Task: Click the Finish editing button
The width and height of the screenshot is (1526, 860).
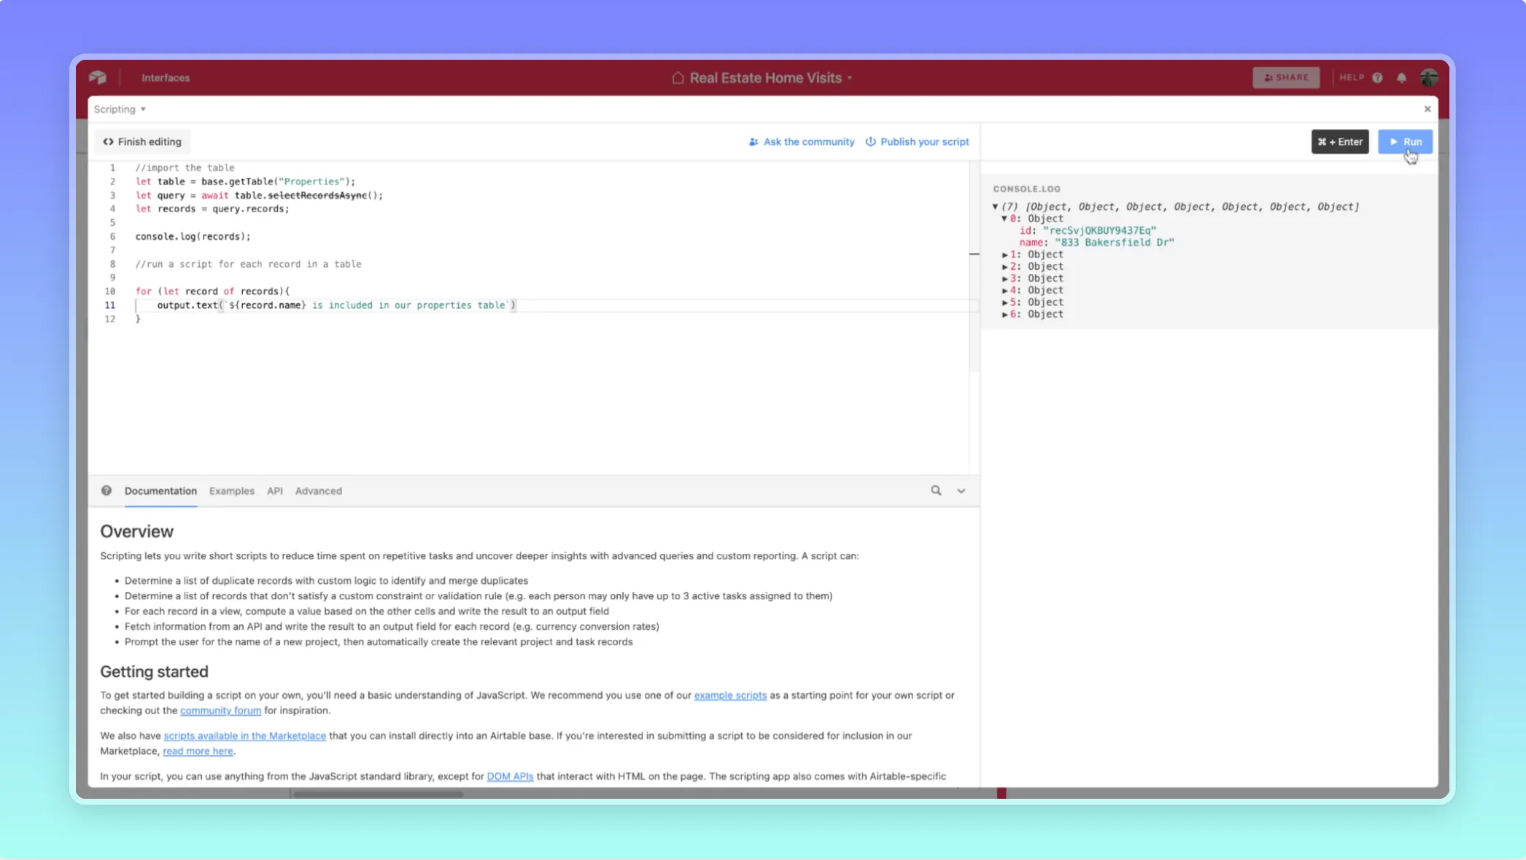Action: coord(142,141)
